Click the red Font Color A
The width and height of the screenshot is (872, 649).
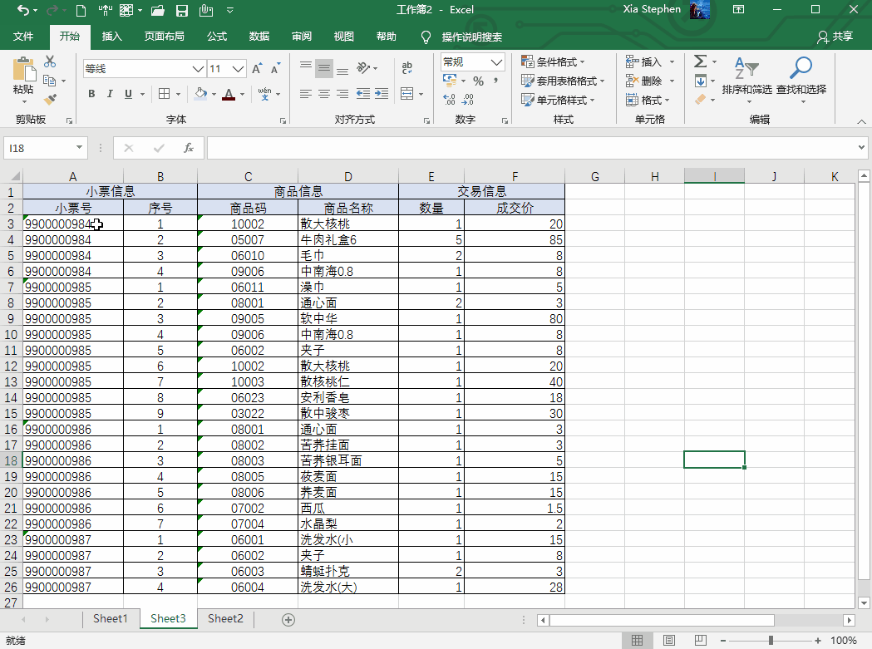(x=229, y=94)
